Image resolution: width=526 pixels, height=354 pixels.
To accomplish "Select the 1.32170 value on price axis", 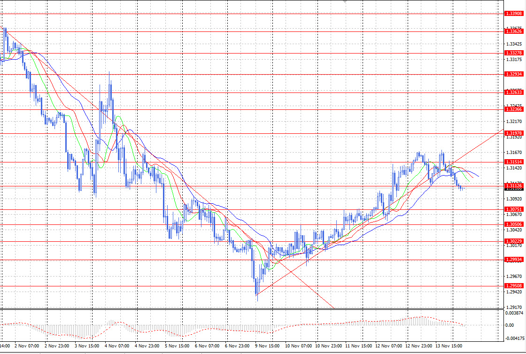I will (514, 121).
